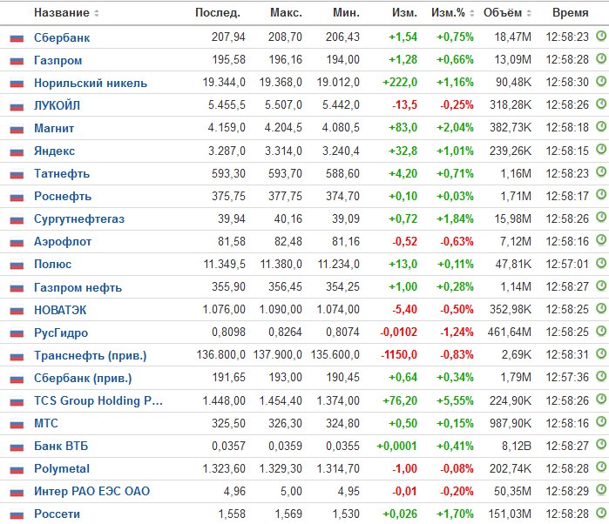Viewport: 609px width, 524px height.
Task: Select volume value 461,64M
Action: (509, 333)
